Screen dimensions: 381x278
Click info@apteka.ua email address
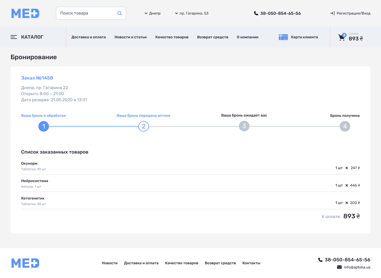click(357, 267)
